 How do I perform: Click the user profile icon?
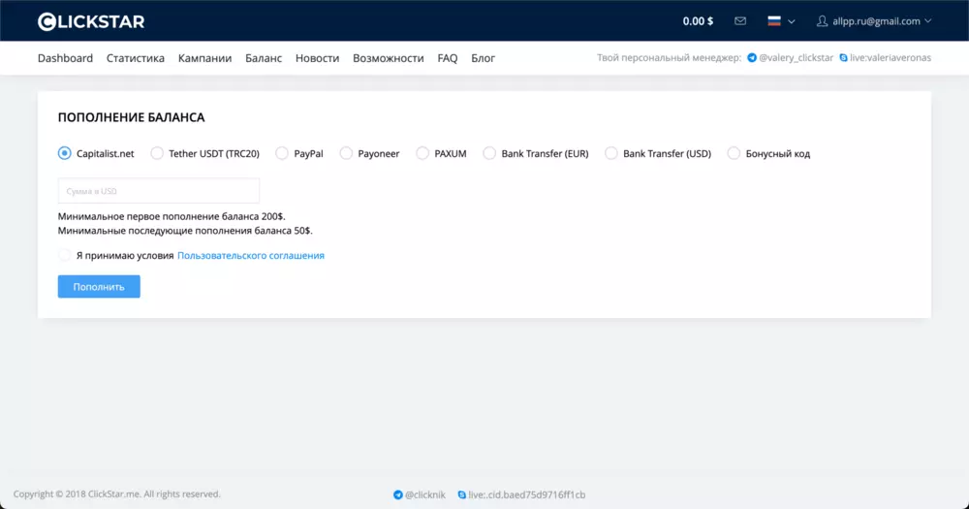pyautogui.click(x=822, y=21)
